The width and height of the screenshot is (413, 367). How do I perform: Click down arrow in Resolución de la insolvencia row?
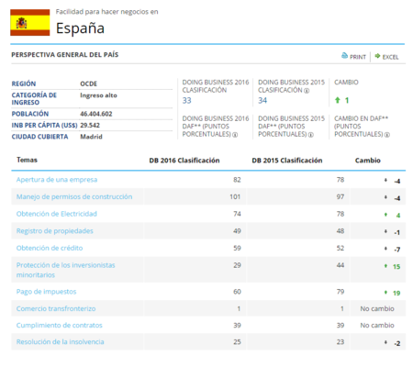click(385, 342)
